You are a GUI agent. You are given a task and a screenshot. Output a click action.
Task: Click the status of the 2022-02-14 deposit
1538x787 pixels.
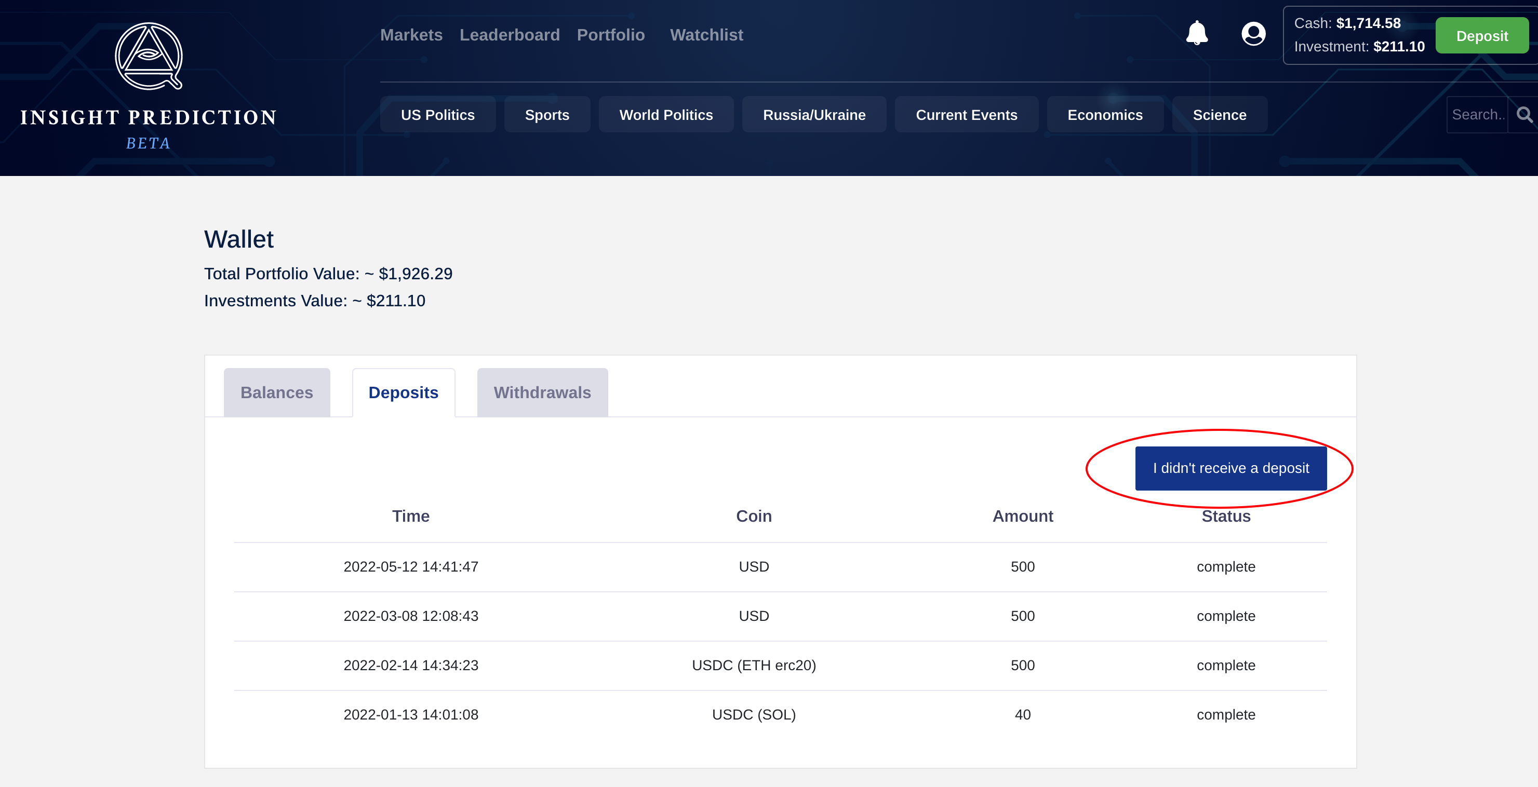[x=1226, y=666]
